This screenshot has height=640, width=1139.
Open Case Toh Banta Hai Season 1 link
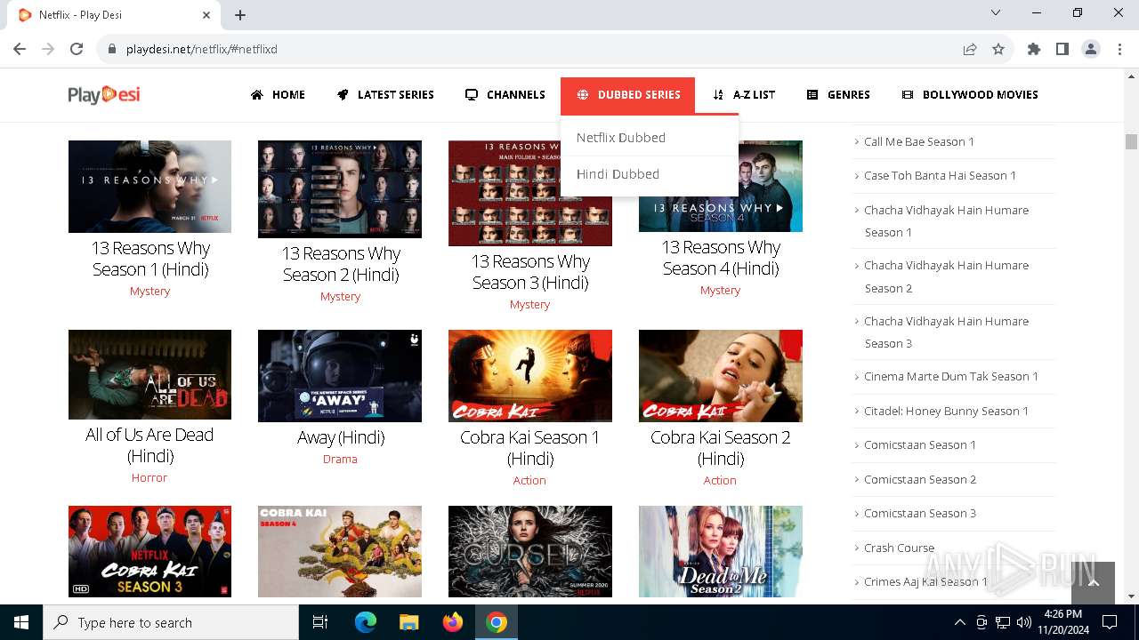pos(940,175)
